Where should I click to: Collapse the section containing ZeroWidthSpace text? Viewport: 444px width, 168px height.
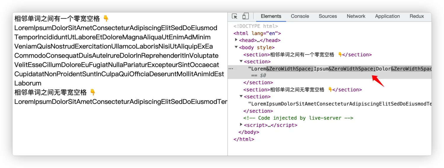[x=241, y=61]
